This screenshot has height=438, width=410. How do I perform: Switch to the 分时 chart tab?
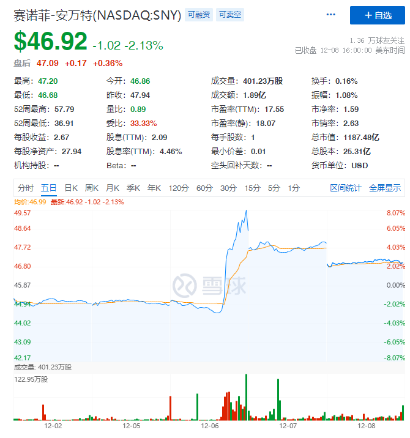26,188
